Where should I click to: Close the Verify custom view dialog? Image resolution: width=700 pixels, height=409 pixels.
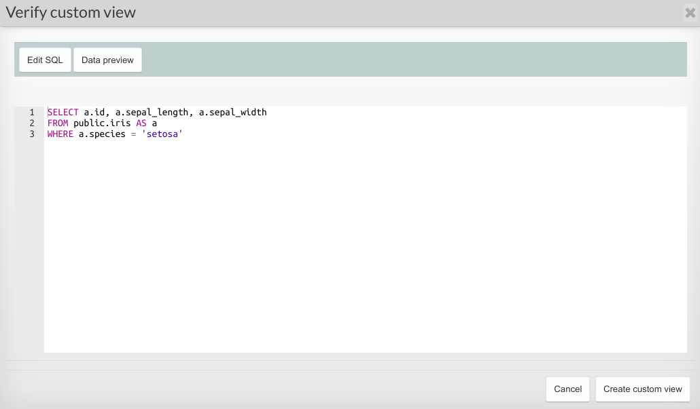click(690, 13)
